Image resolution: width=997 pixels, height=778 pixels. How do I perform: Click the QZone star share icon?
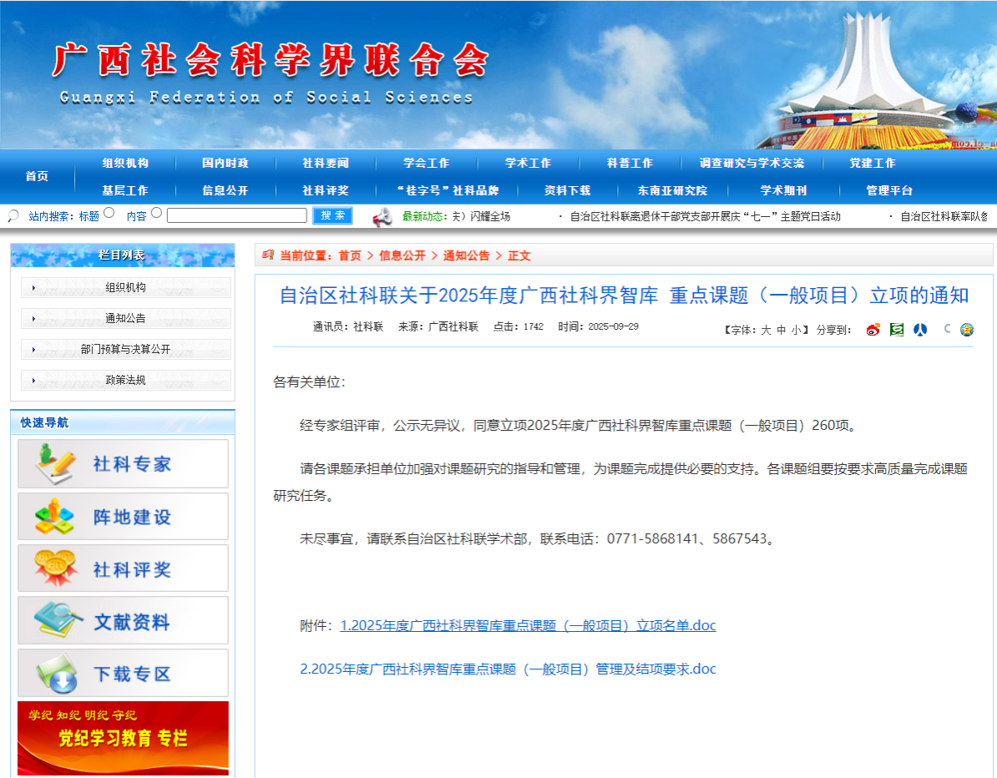(x=967, y=330)
